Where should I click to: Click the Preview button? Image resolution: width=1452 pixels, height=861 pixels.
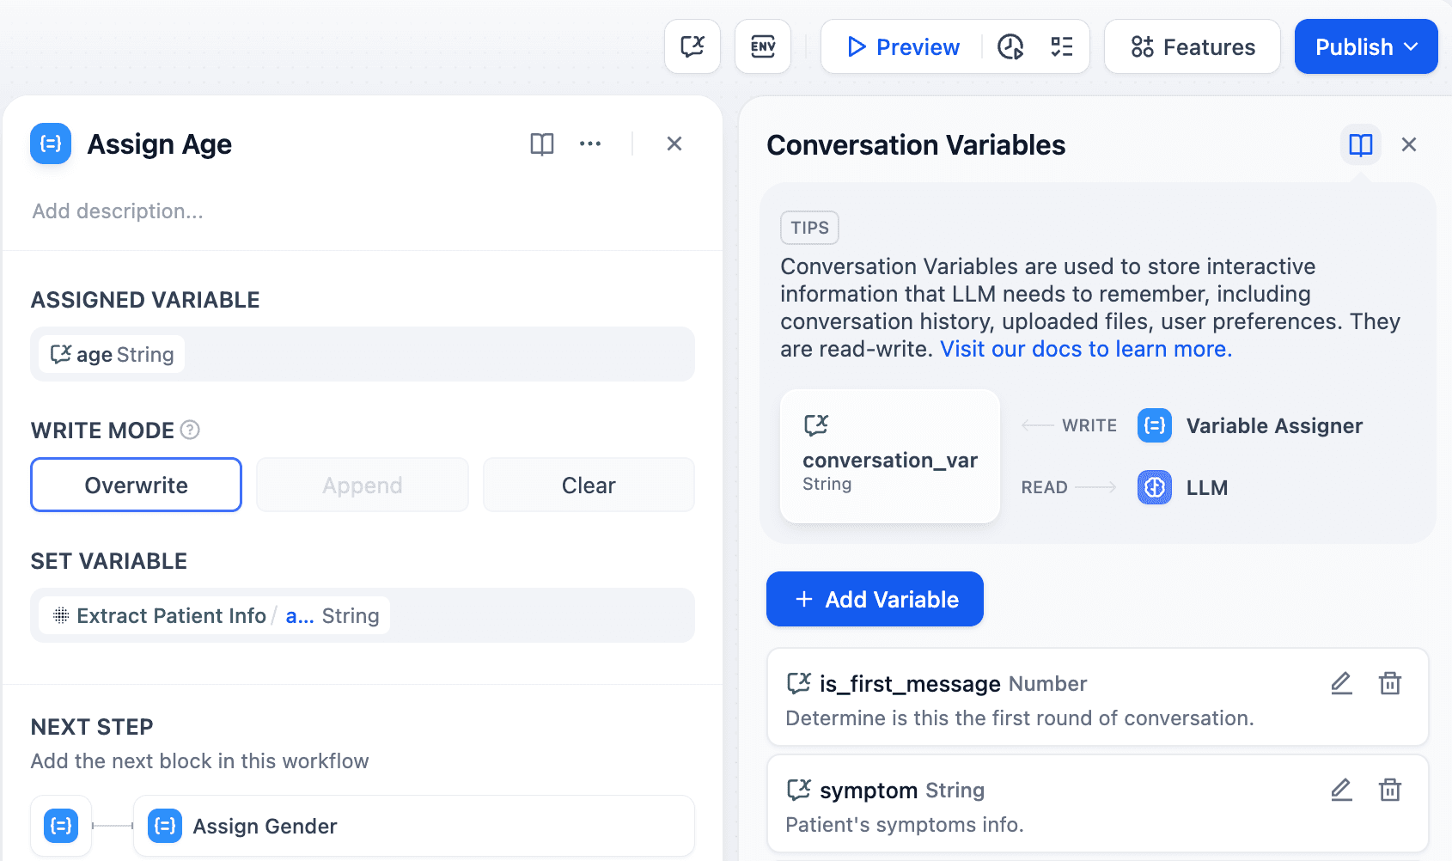[903, 46]
